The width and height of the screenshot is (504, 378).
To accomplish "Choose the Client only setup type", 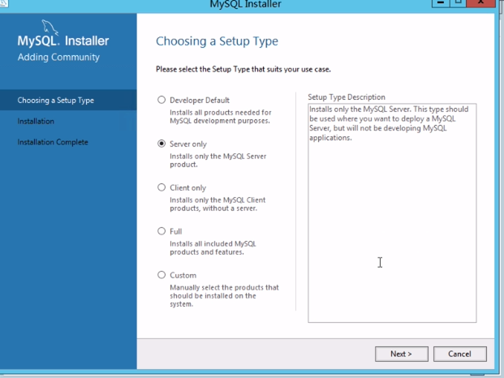I will (162, 187).
